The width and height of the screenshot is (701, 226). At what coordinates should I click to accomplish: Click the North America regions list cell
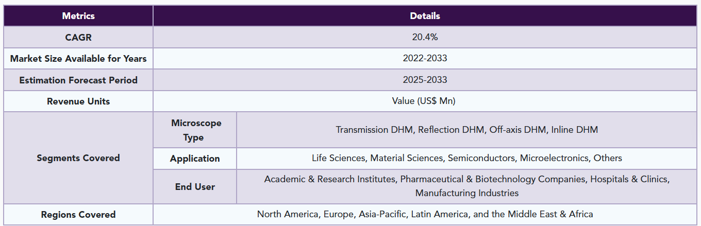point(425,215)
